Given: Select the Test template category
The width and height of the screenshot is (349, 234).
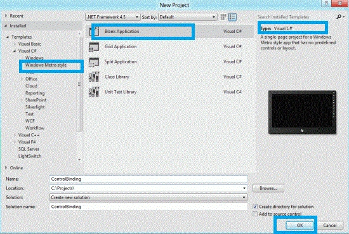Looking at the screenshot, I should pos(29,114).
